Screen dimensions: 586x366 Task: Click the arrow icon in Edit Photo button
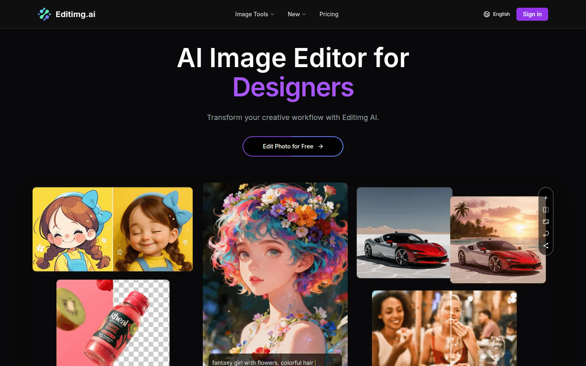pos(321,146)
